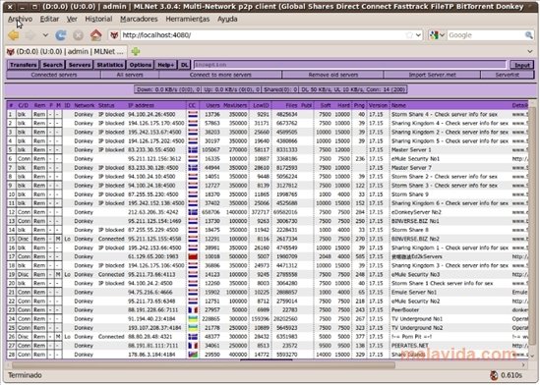540x385 pixels.
Task: Click Conn for the Emule Server No1 row
Action: [x=24, y=293]
